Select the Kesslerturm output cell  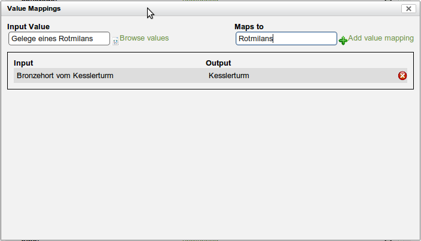click(x=229, y=76)
